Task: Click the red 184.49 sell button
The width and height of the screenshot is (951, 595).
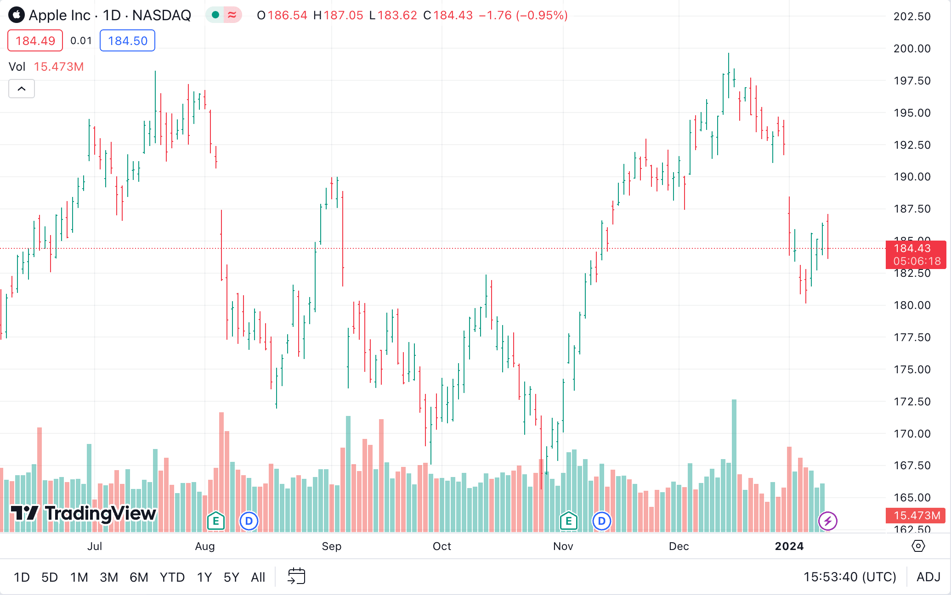Action: tap(35, 41)
